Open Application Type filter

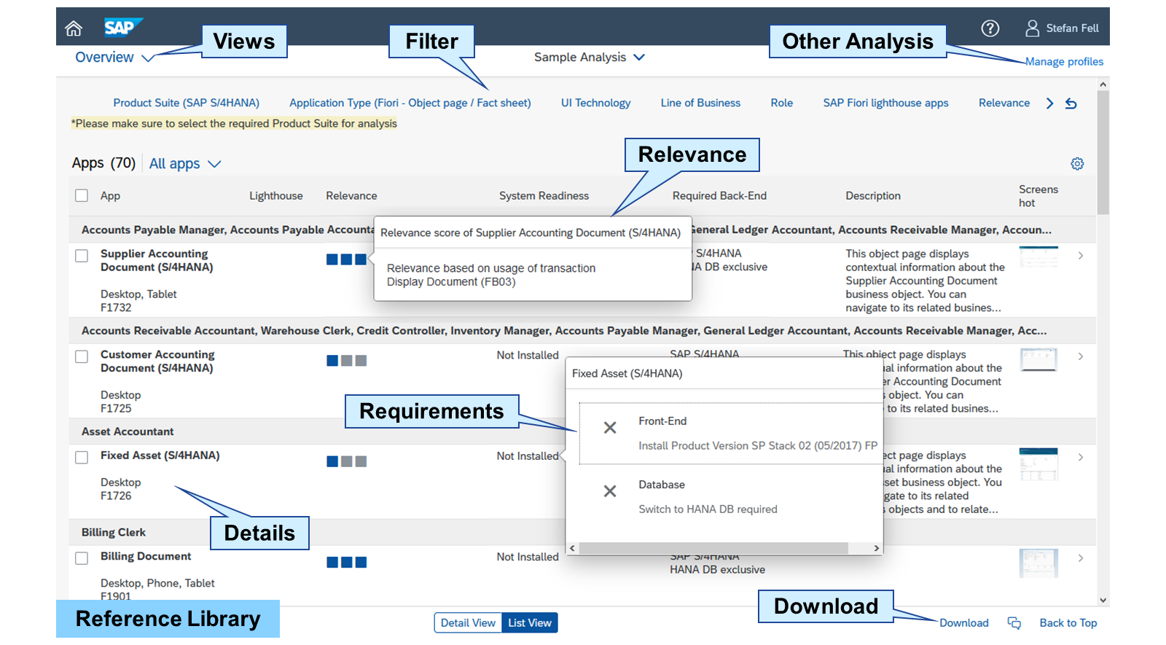pyautogui.click(x=410, y=103)
